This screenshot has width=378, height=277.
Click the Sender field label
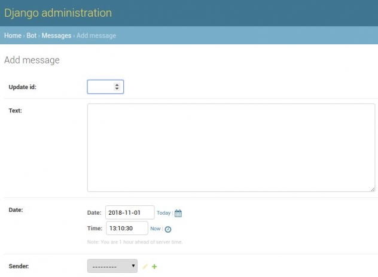point(20,266)
